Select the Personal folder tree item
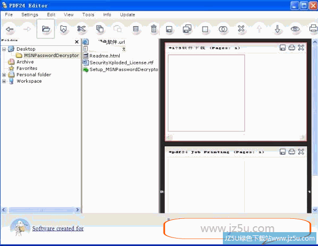Viewport: 318px width, 246px height. click(x=34, y=75)
